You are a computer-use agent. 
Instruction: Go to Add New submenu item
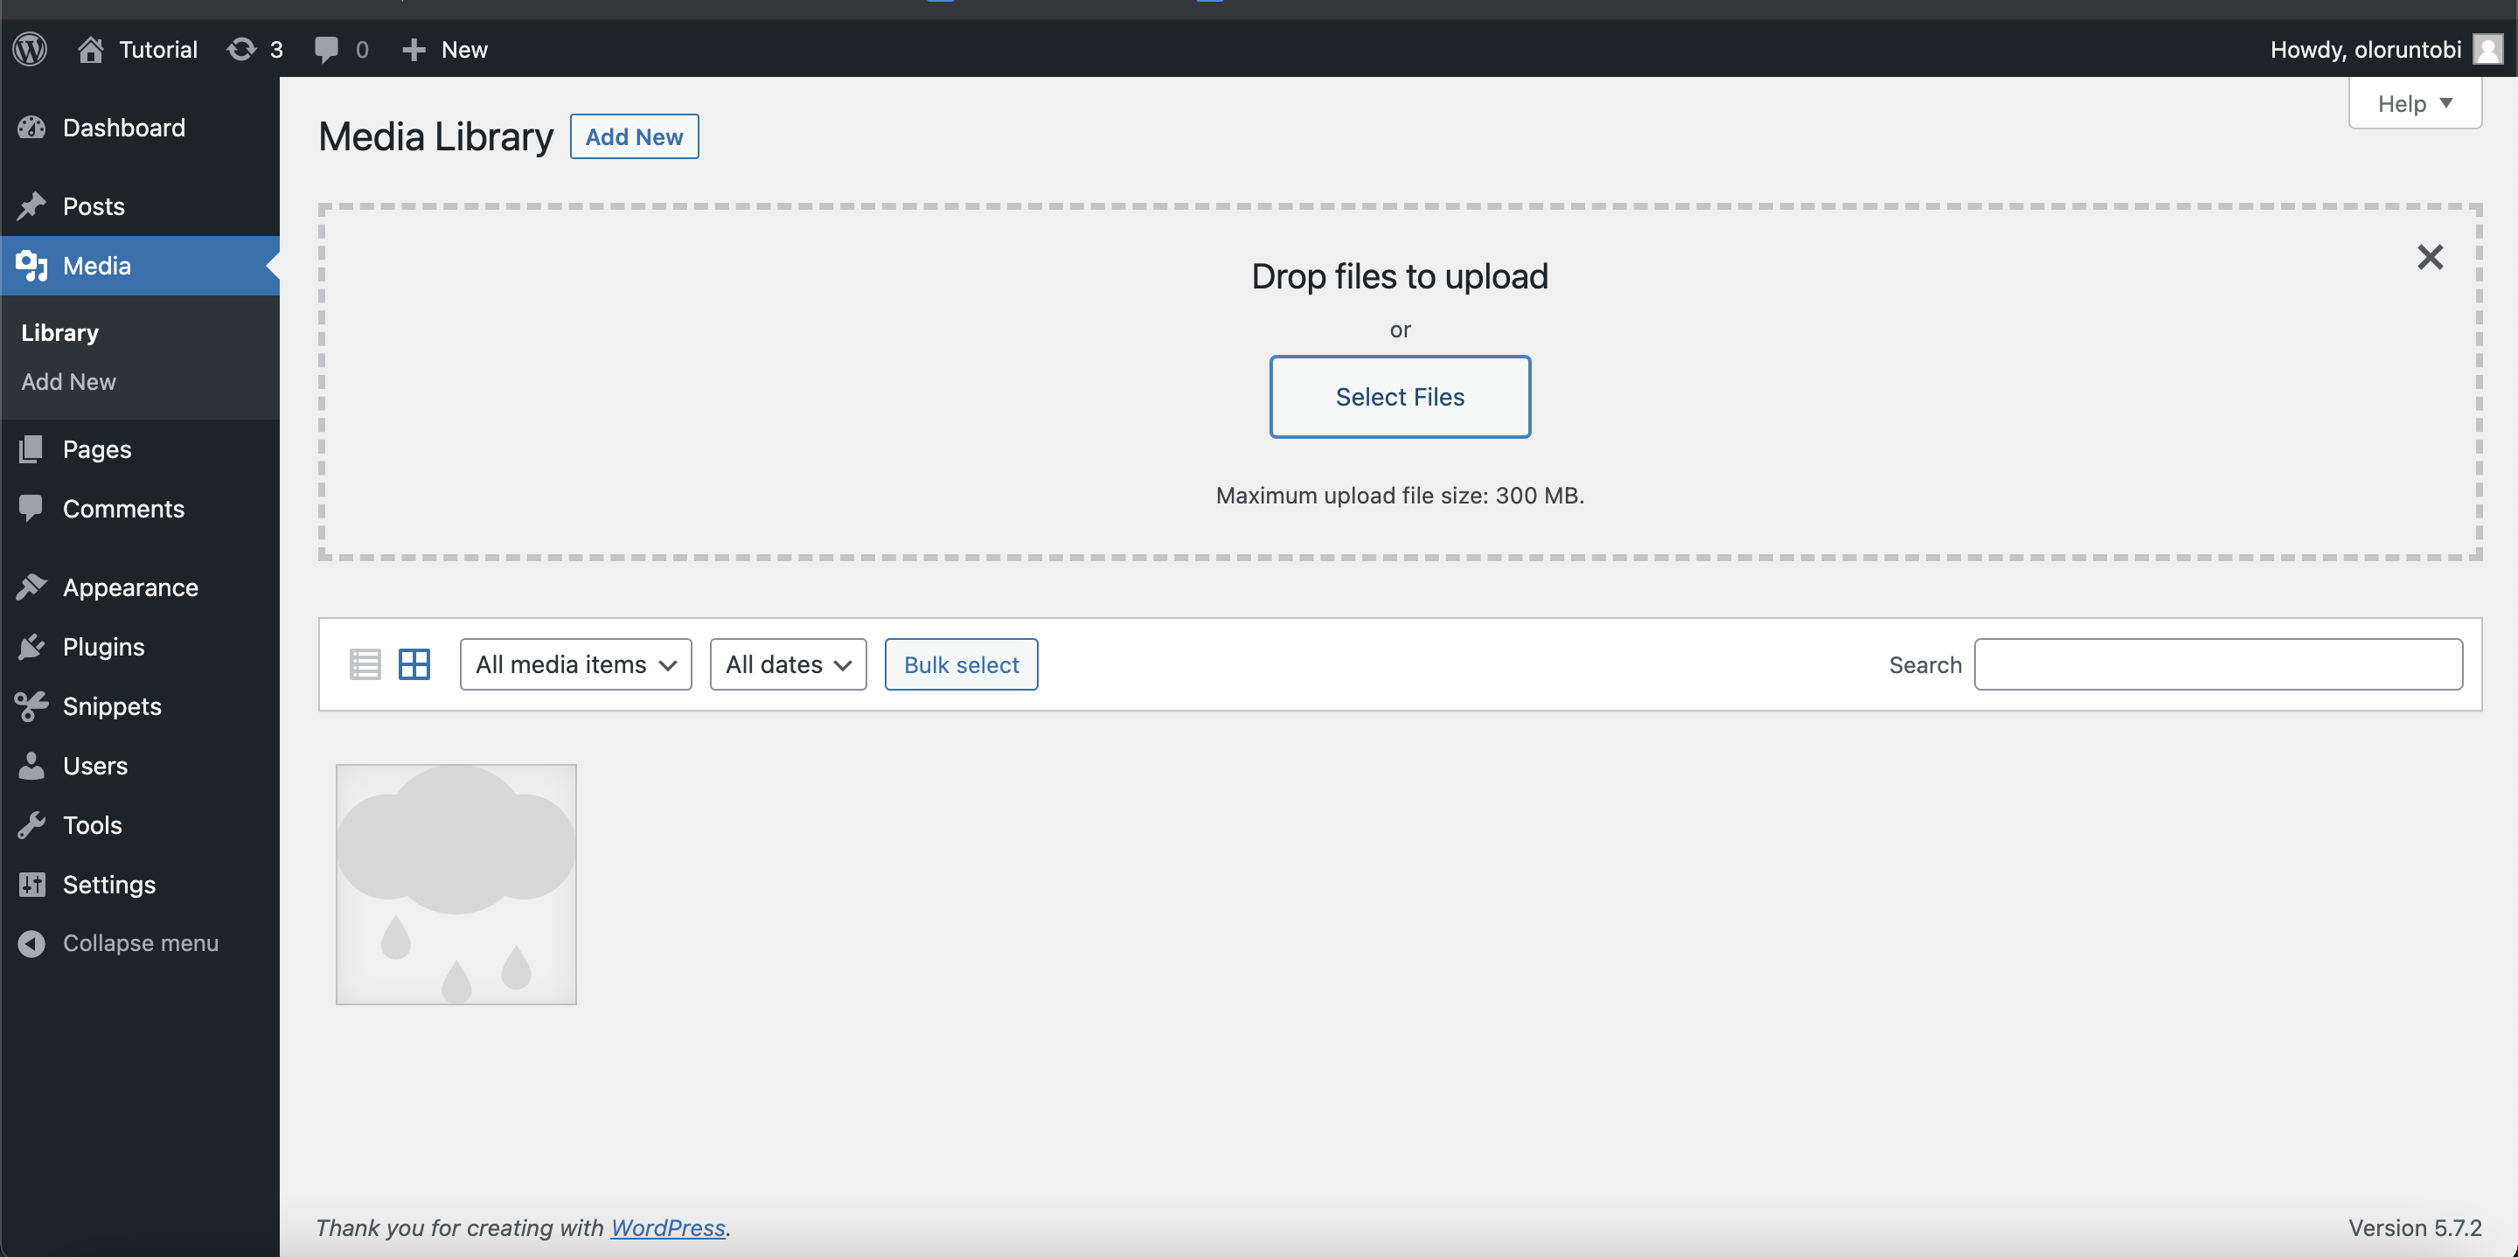[68, 382]
